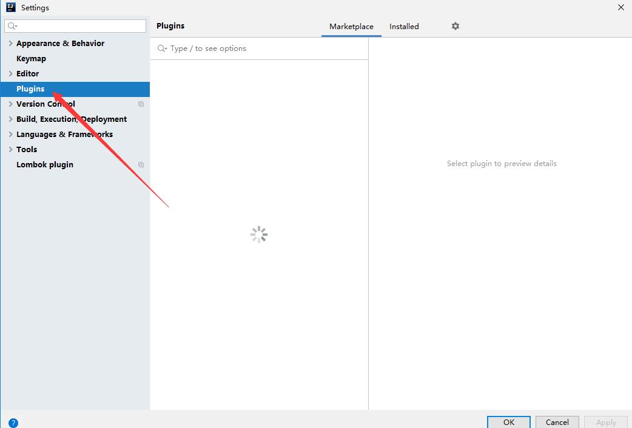632x428 pixels.
Task: Click the Cancel button
Action: 557,422
